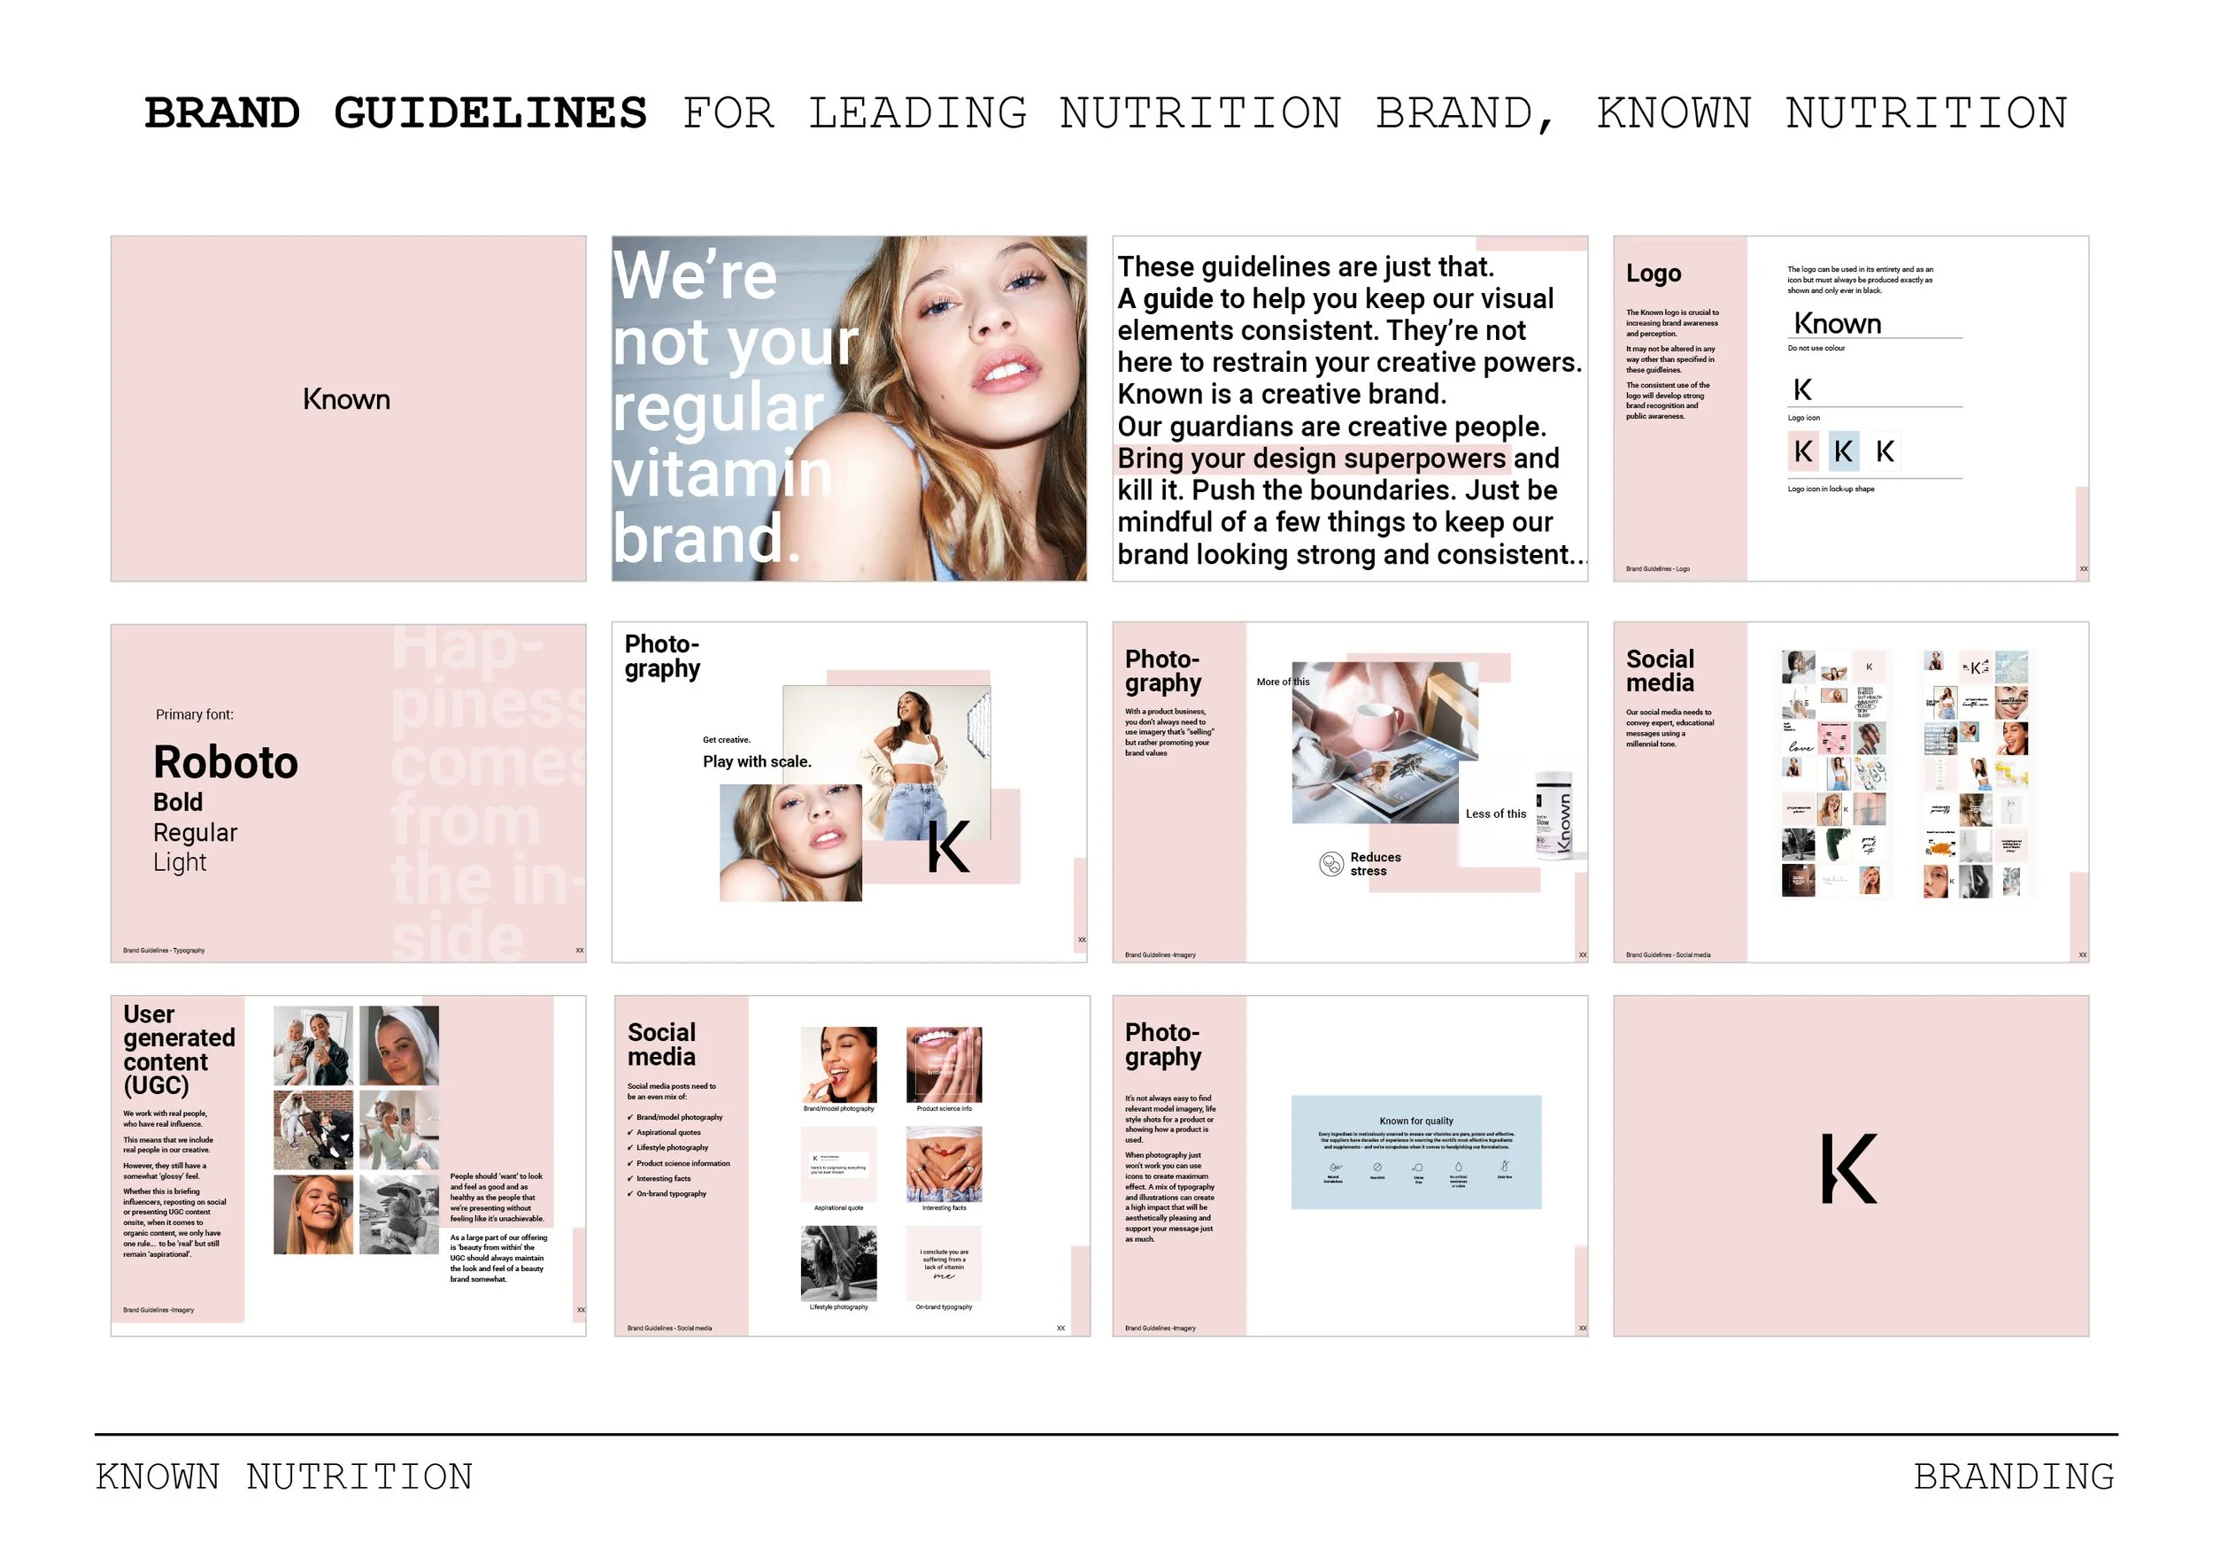Click the blue lock-up K logo icon

(1843, 451)
